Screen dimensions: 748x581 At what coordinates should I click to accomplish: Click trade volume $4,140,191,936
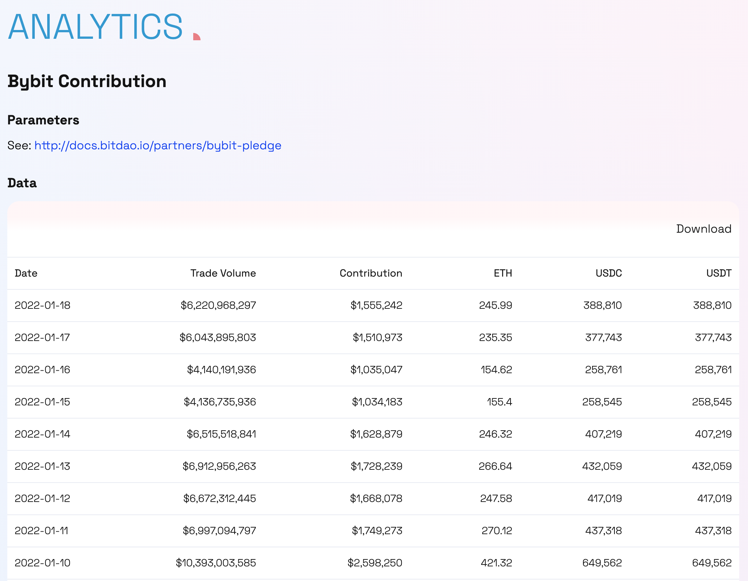coord(221,370)
